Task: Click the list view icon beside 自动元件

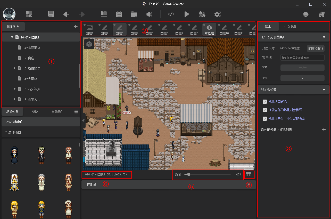Action: pos(76,111)
